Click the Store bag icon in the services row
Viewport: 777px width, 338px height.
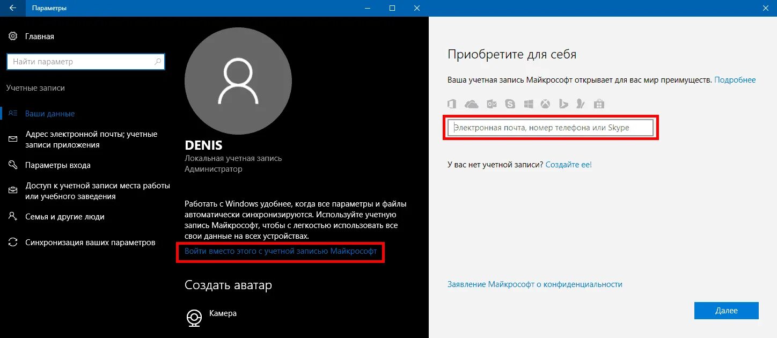click(x=599, y=104)
